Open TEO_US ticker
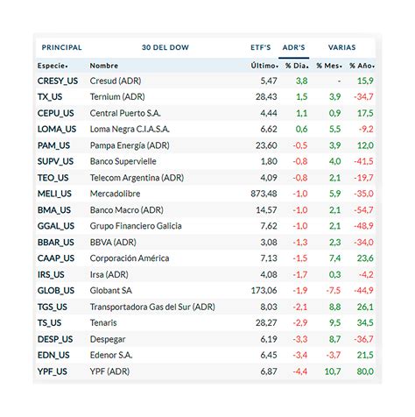 (53, 178)
